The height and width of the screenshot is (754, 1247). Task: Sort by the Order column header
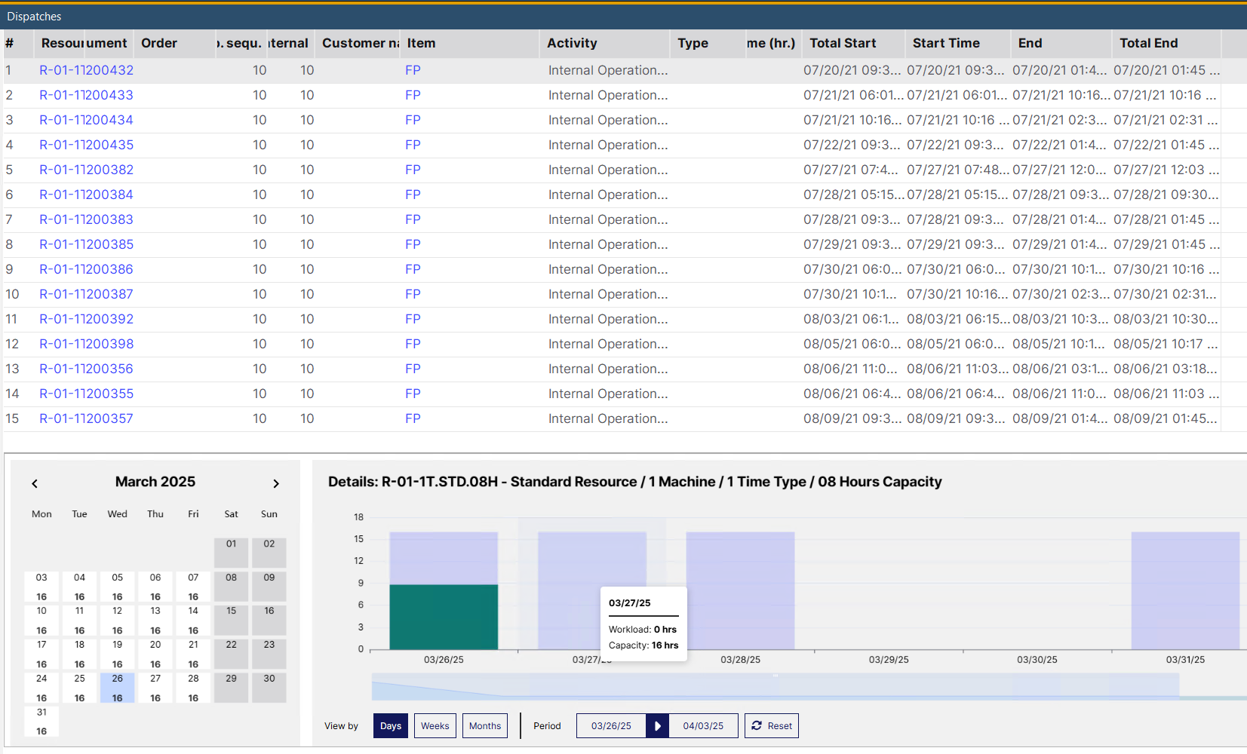click(x=159, y=44)
